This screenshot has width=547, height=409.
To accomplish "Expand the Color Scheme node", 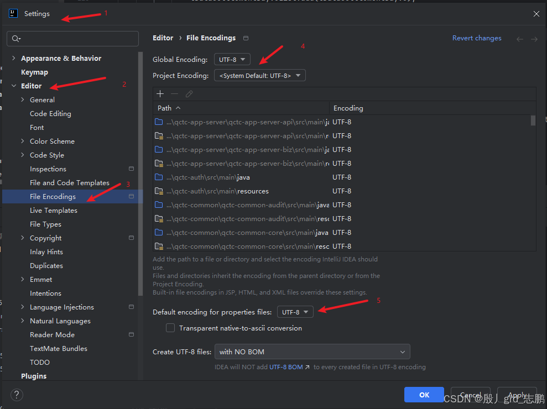I will coord(23,141).
